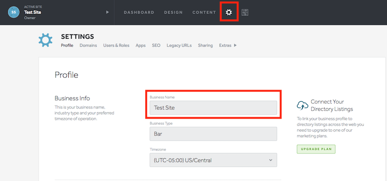Focus the Business Name field

click(213, 107)
